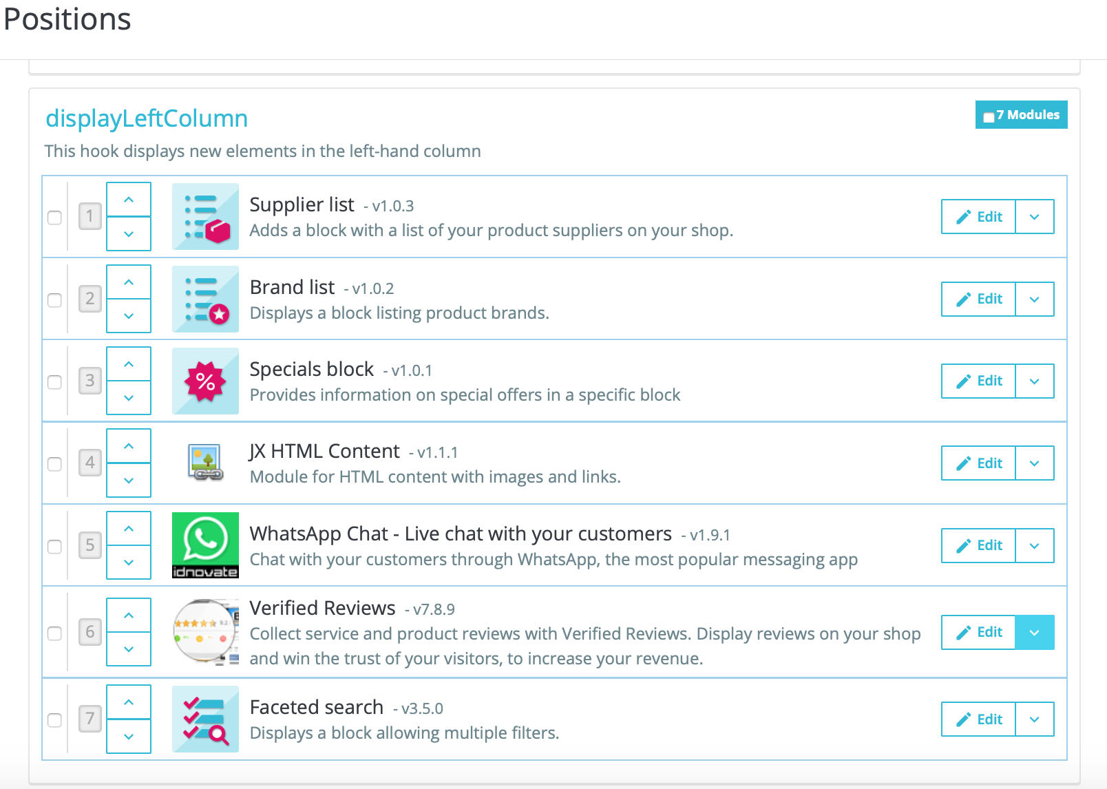
Task: Click the position number 6 handle
Action: (90, 632)
